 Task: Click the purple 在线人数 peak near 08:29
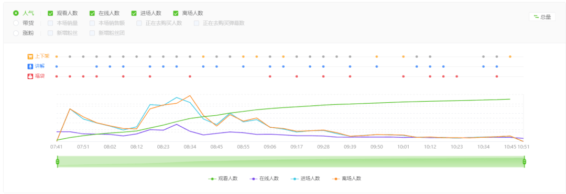177,124
